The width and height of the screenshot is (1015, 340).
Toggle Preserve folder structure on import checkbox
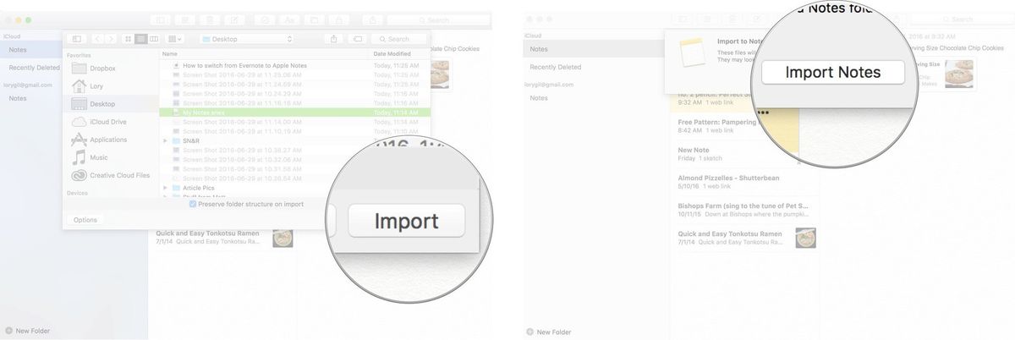coord(193,204)
